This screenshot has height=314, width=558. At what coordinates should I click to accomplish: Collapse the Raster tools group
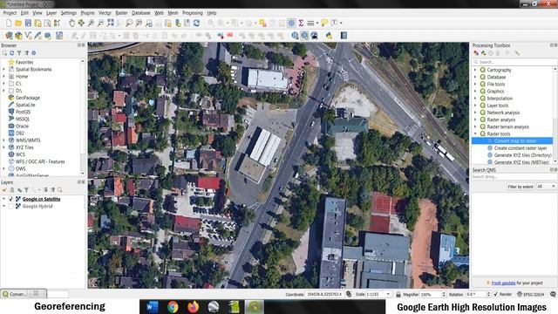(475, 133)
